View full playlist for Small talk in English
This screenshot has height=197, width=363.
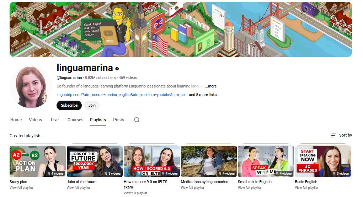point(249,188)
